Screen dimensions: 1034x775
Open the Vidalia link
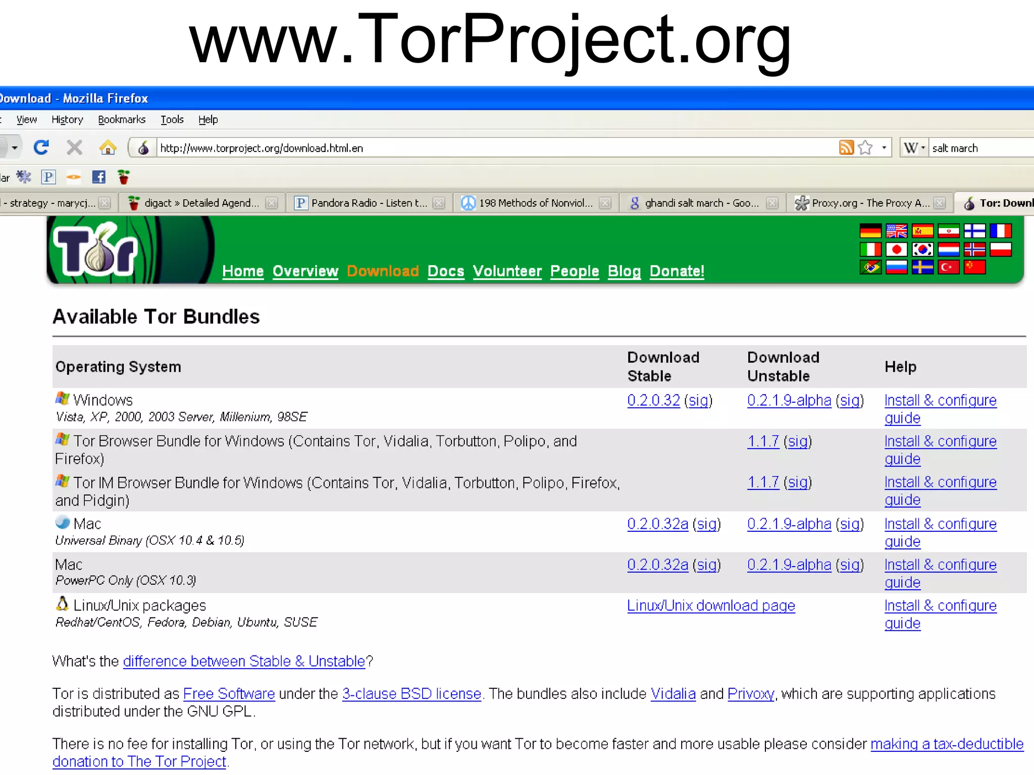coord(673,694)
